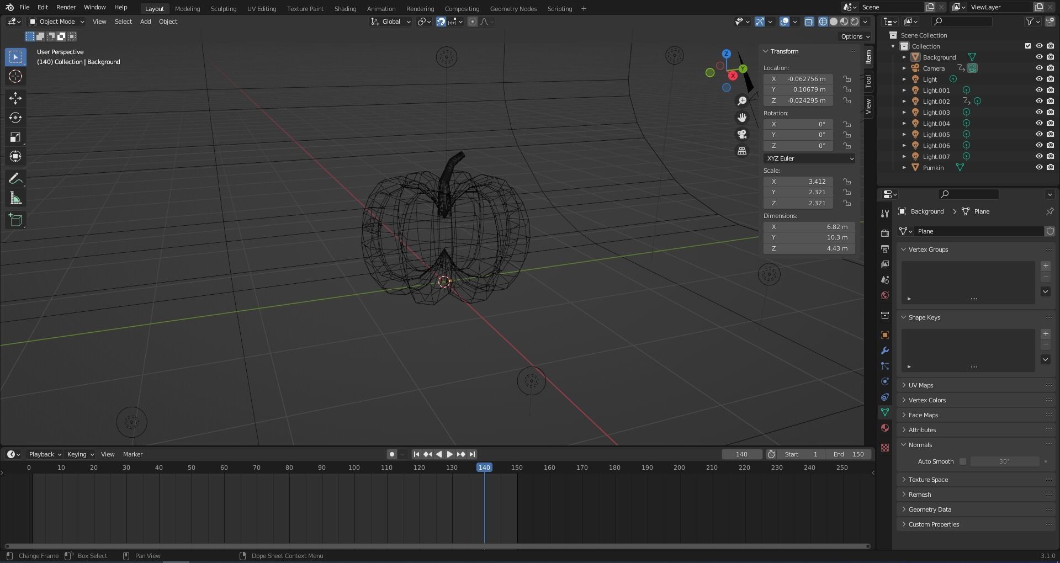
Task: Toggle auto keying record button
Action: (x=391, y=454)
